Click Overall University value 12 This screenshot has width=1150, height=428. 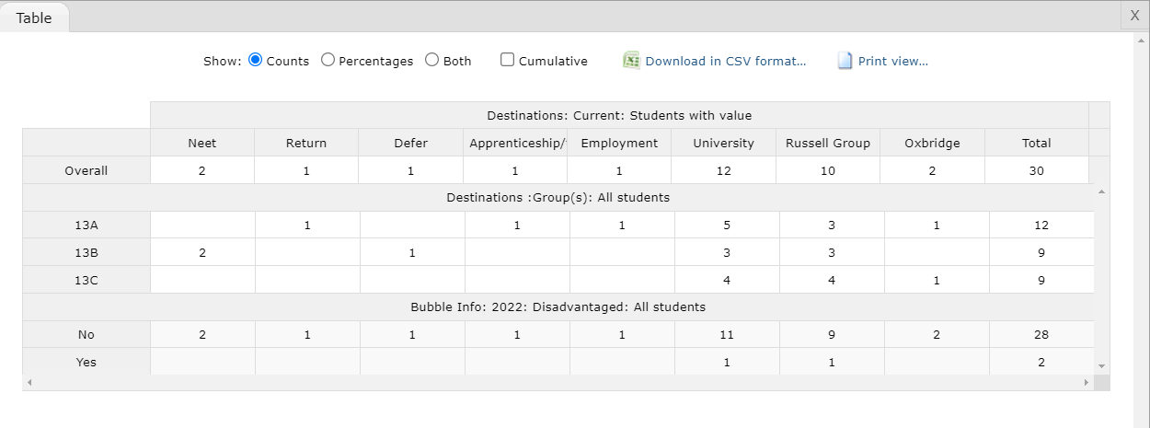click(724, 170)
